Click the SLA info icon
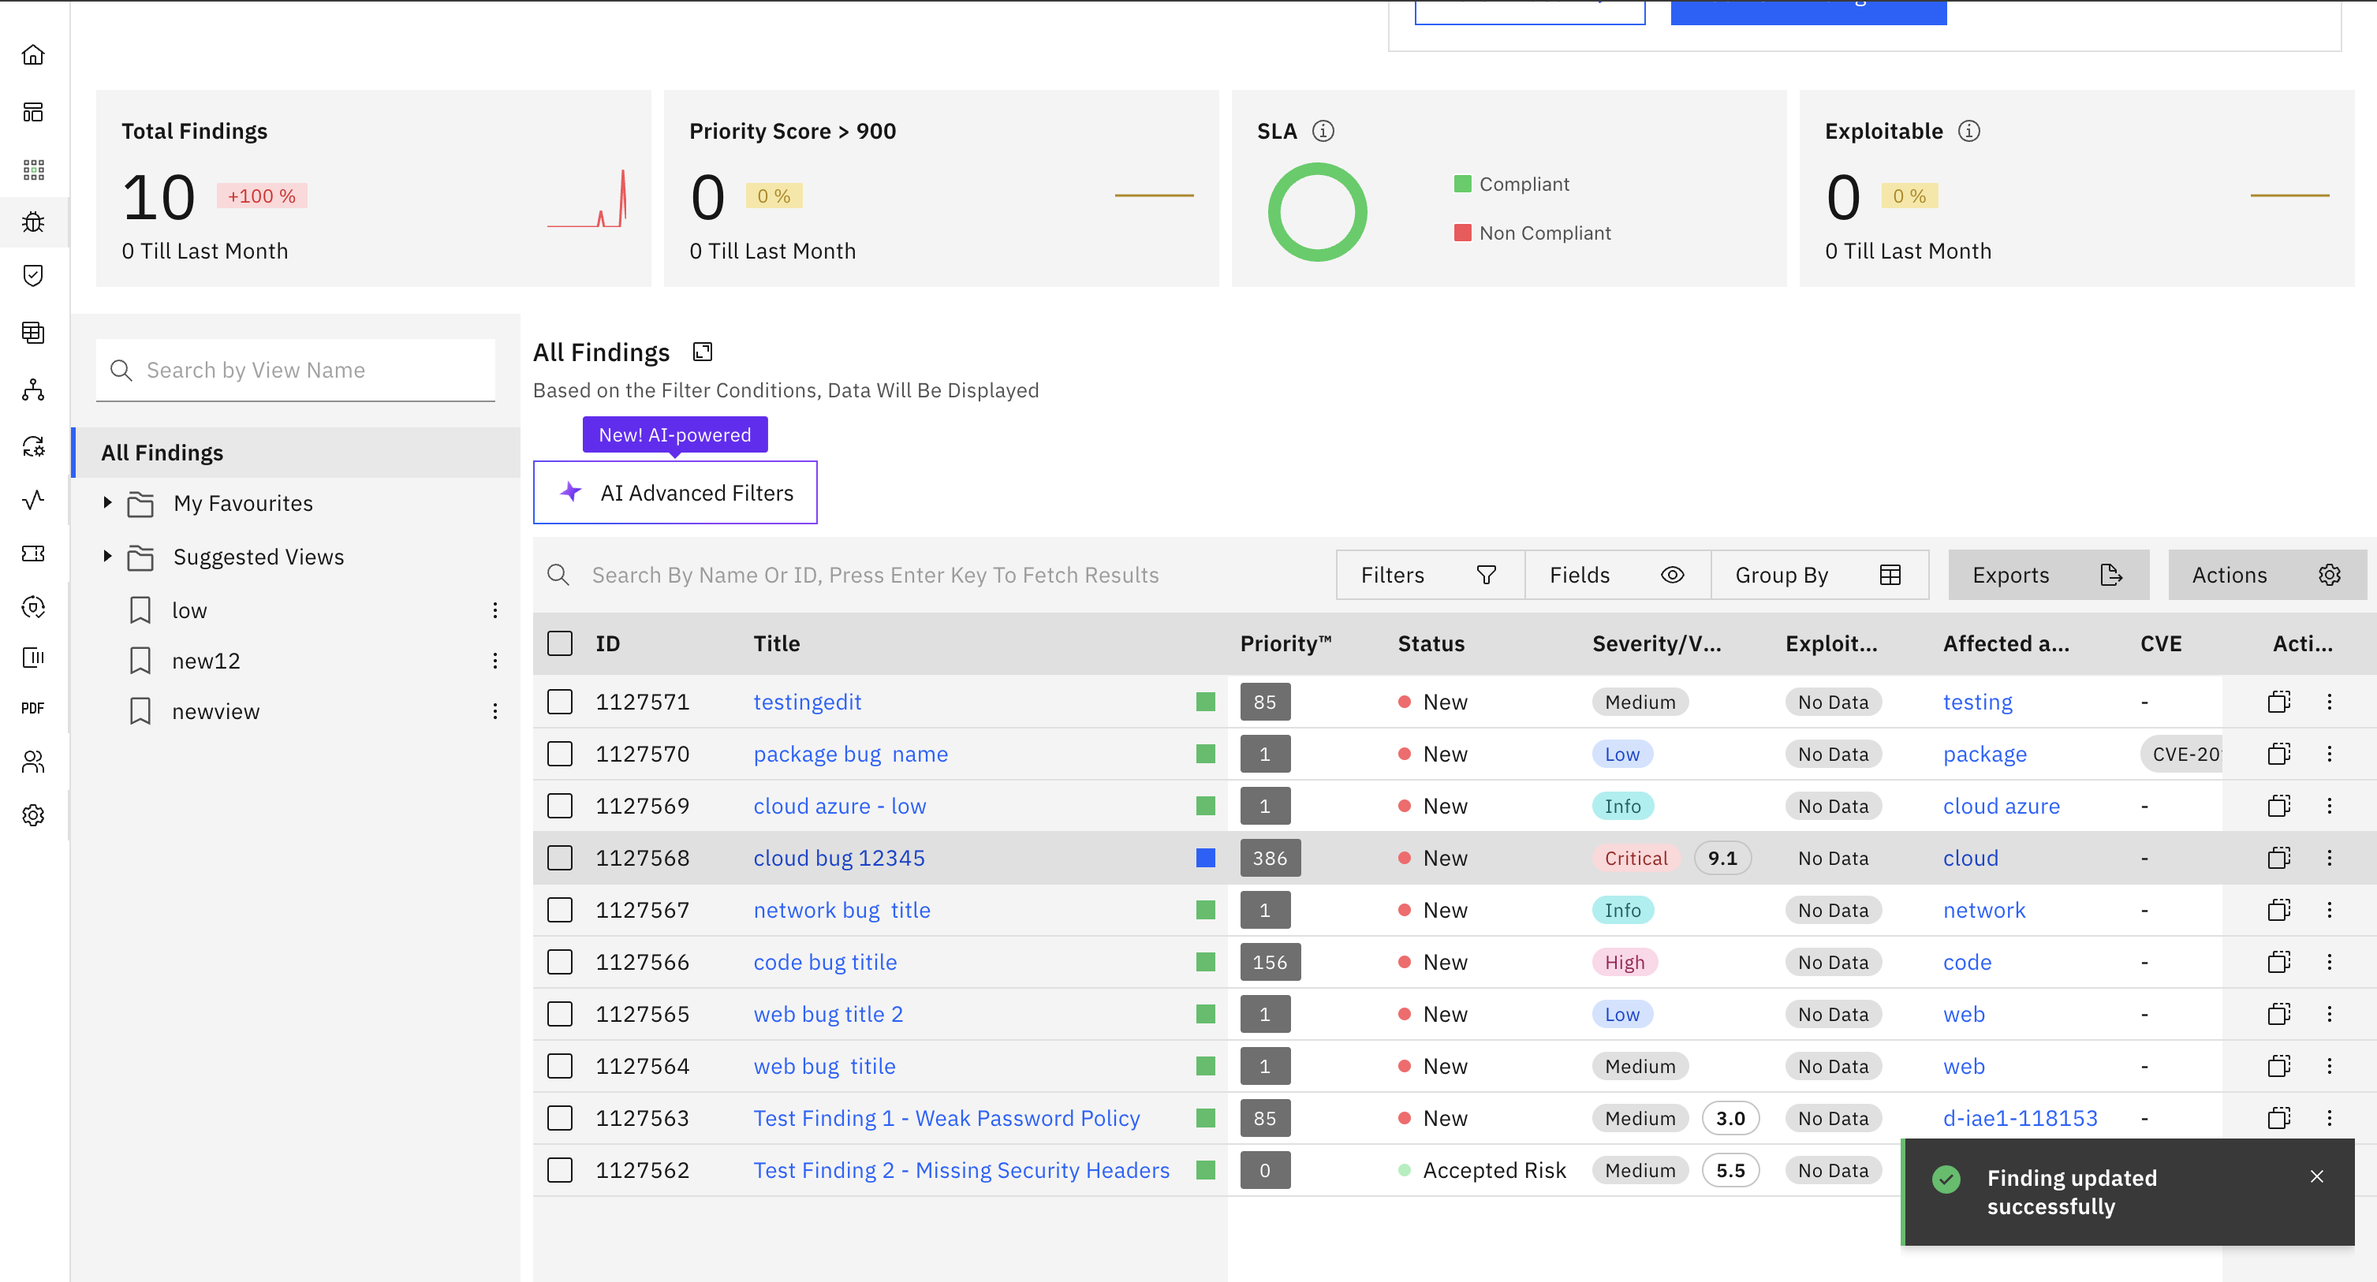This screenshot has height=1282, width=2377. (1323, 131)
